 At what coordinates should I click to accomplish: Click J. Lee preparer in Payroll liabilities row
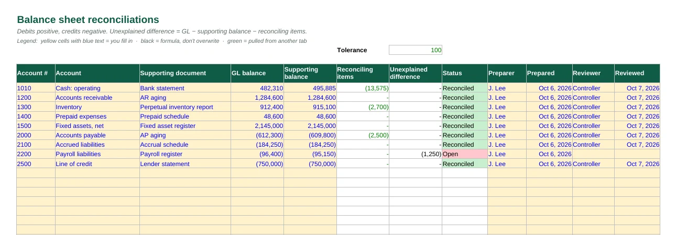(507, 154)
